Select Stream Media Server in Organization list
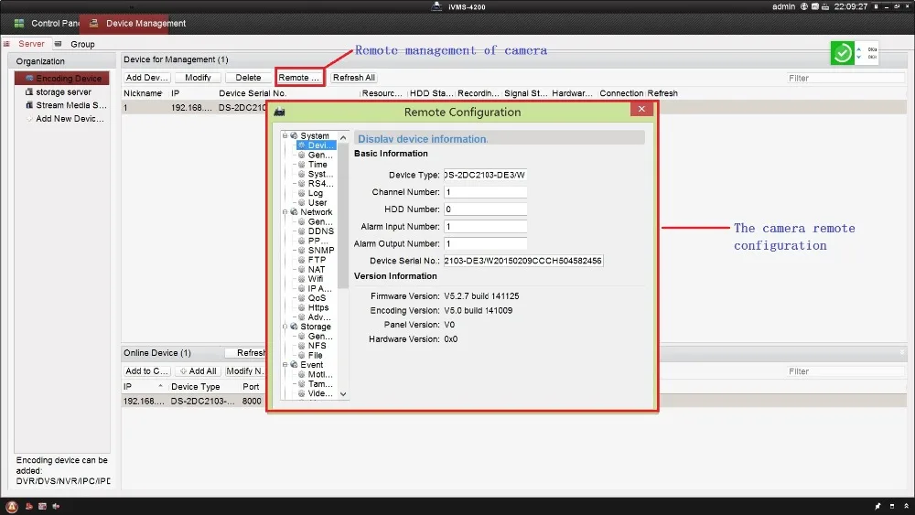Image resolution: width=915 pixels, height=515 pixels. 65,105
